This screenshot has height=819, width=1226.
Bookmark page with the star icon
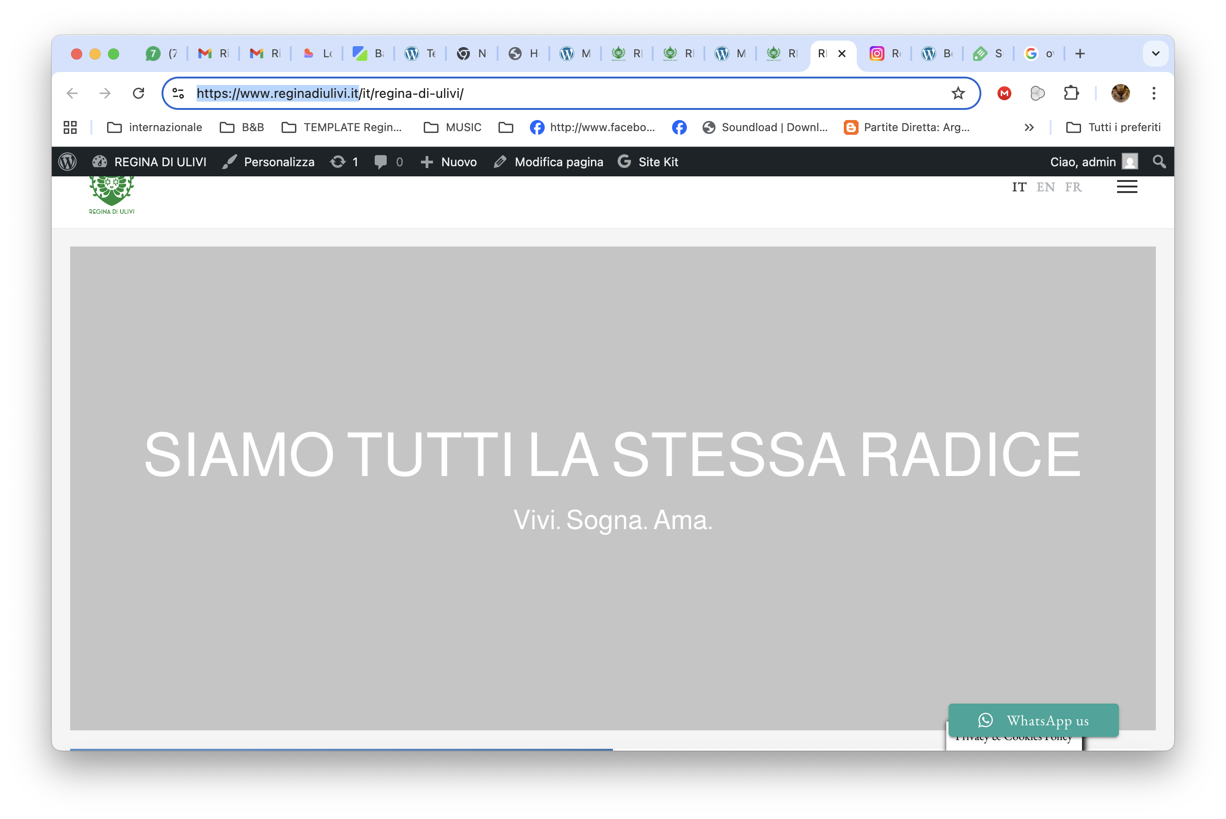[958, 94]
